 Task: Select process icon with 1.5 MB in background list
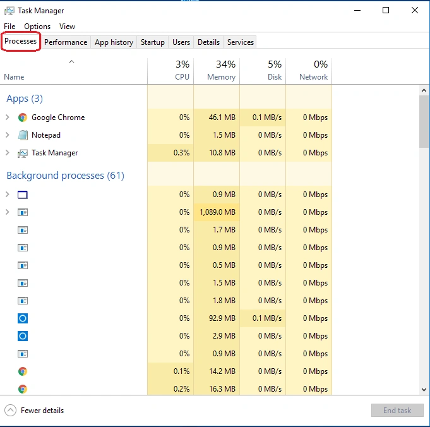(x=23, y=283)
